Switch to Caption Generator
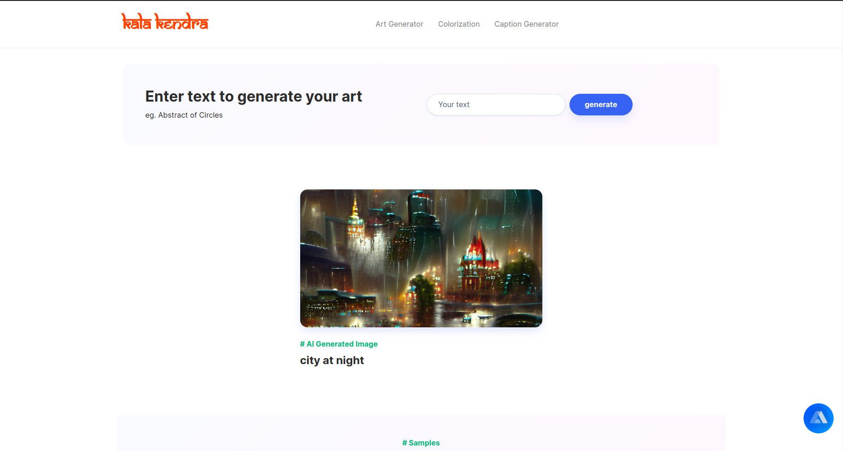Viewport: 843px width, 451px height. click(526, 24)
